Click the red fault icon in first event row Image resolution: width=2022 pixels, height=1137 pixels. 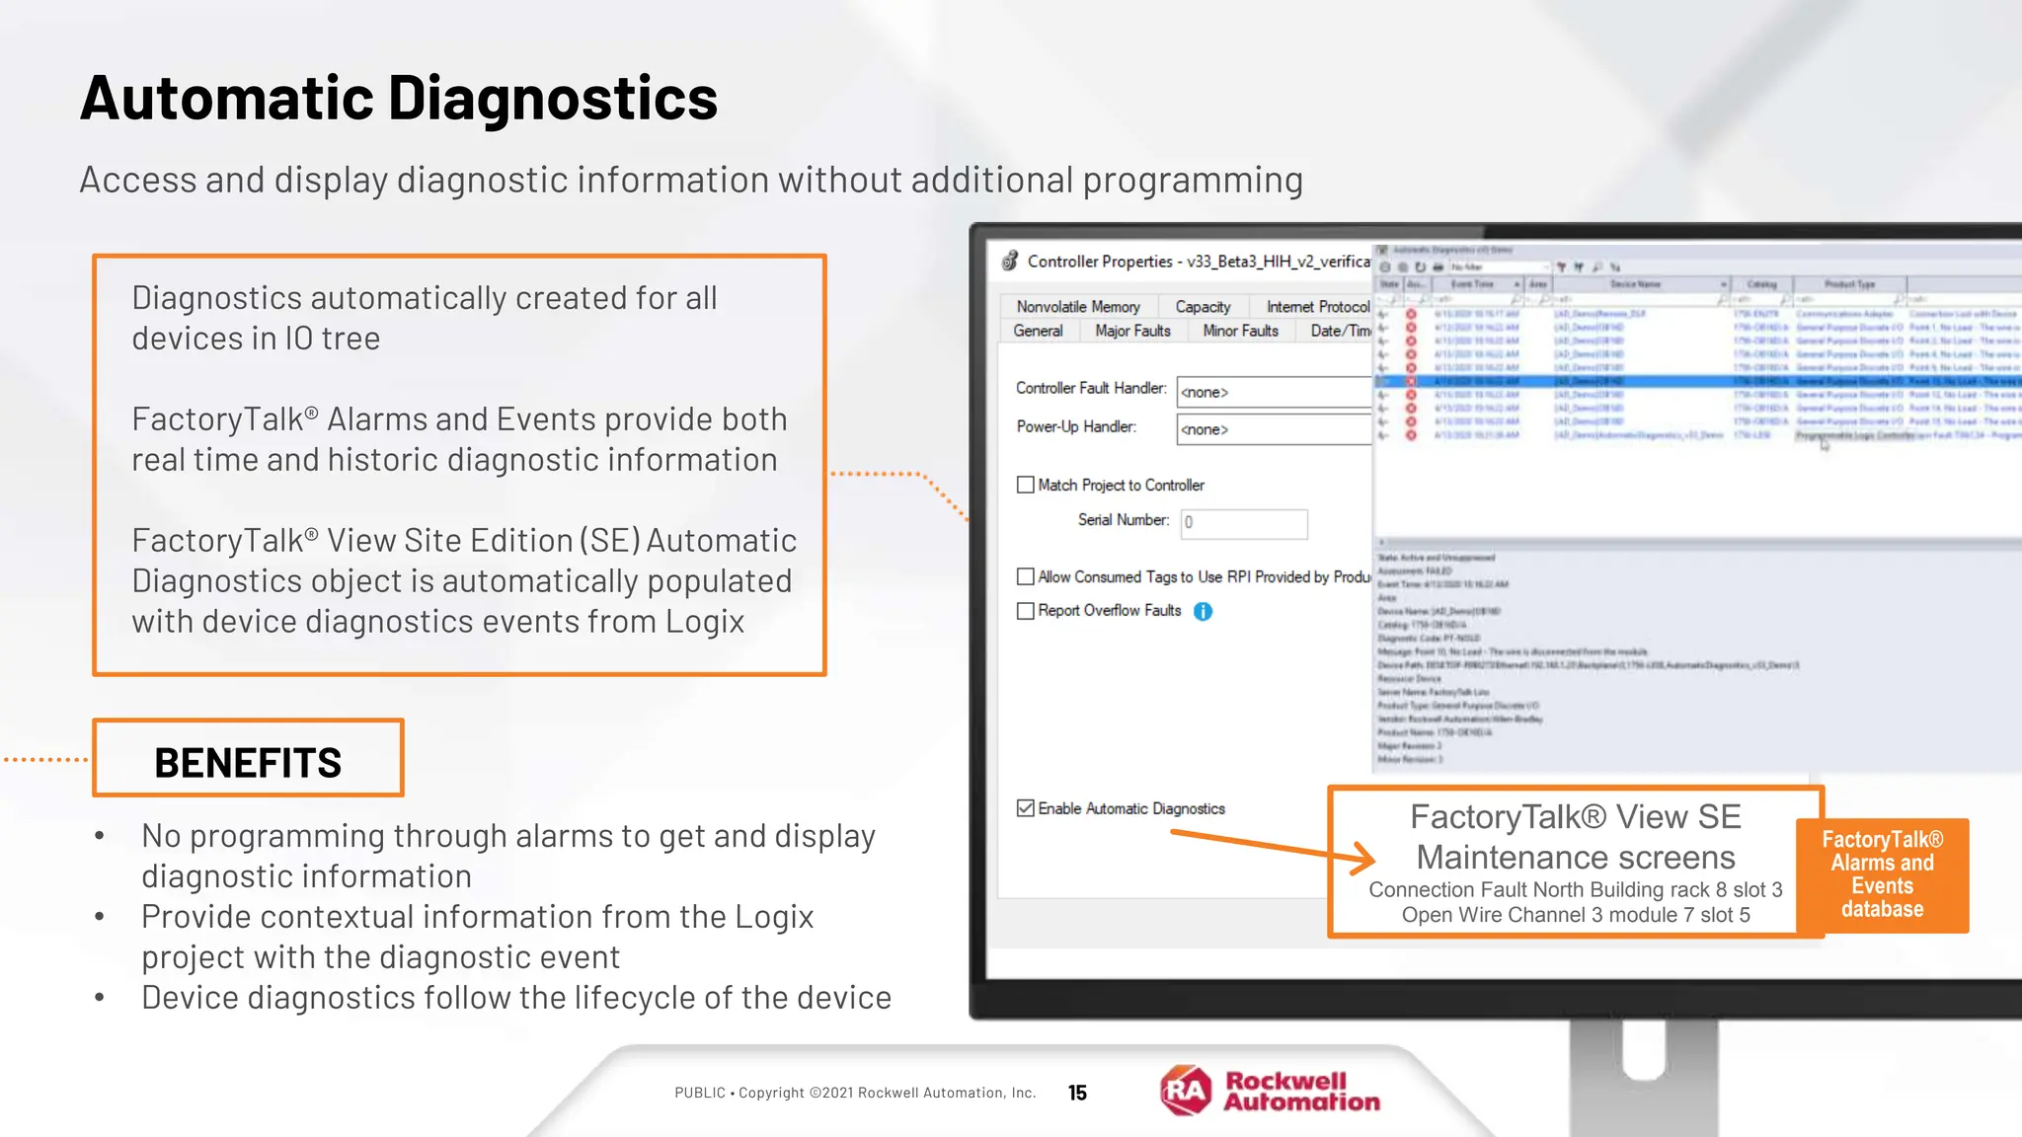pos(1411,314)
